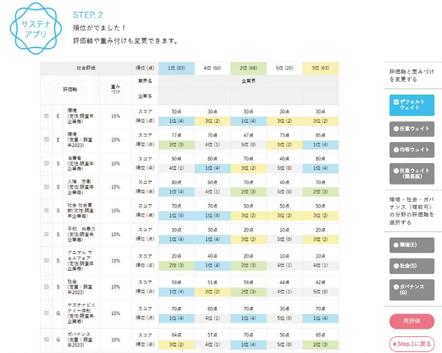Select the 任意ウェイト weighting option
Image resolution: width=442 pixels, height=353 pixels.
click(412, 129)
